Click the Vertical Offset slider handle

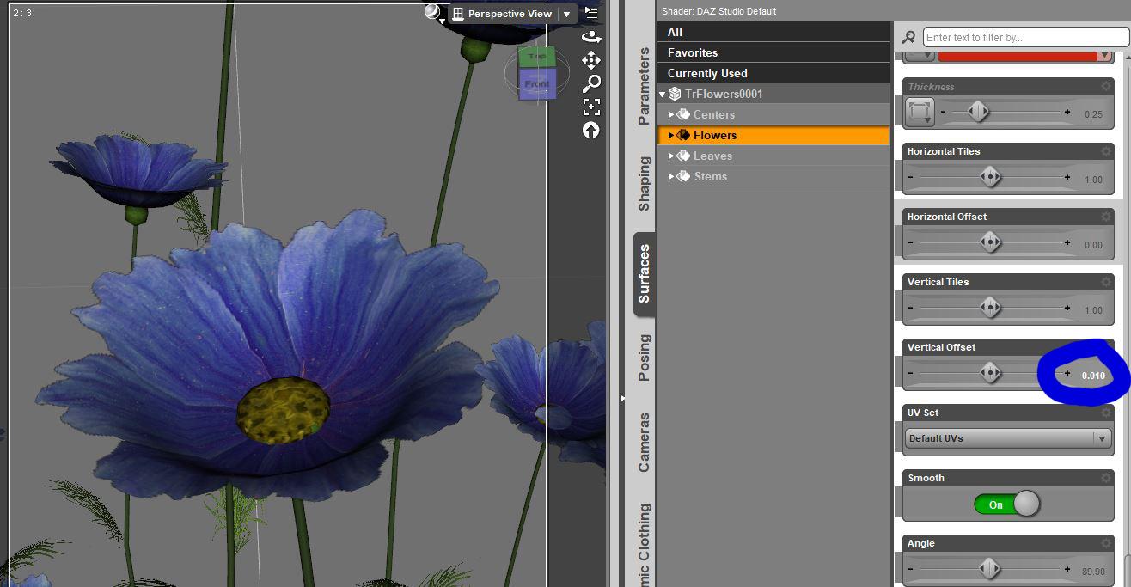click(990, 373)
